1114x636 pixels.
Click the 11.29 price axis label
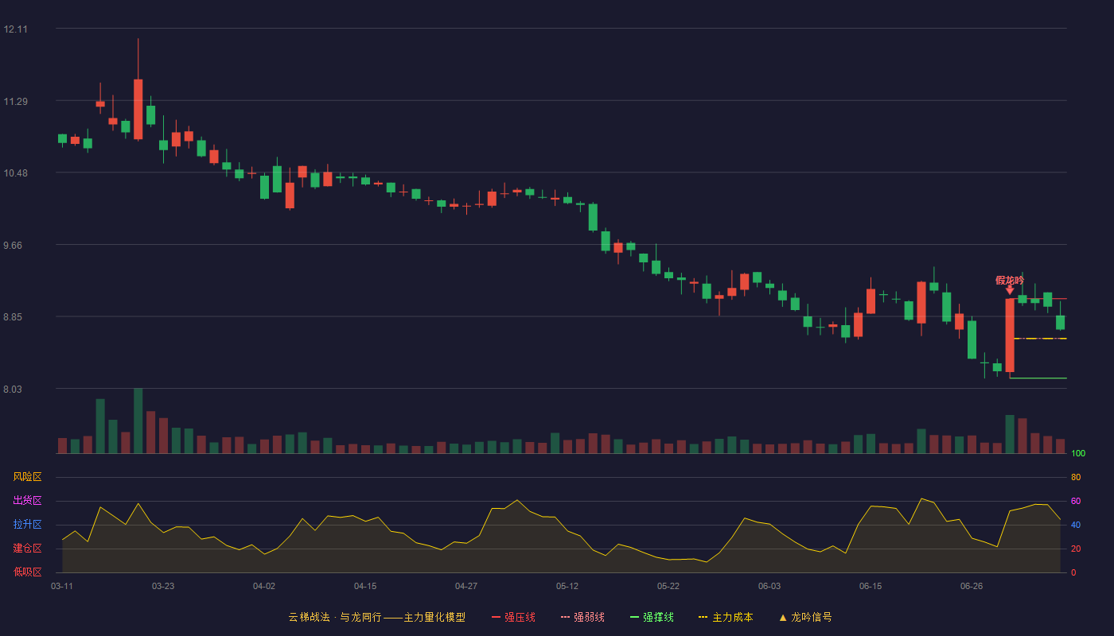coord(15,102)
